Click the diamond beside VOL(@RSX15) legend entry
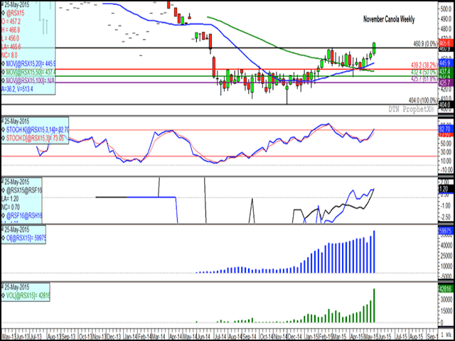The image size is (455, 341). 3,296
